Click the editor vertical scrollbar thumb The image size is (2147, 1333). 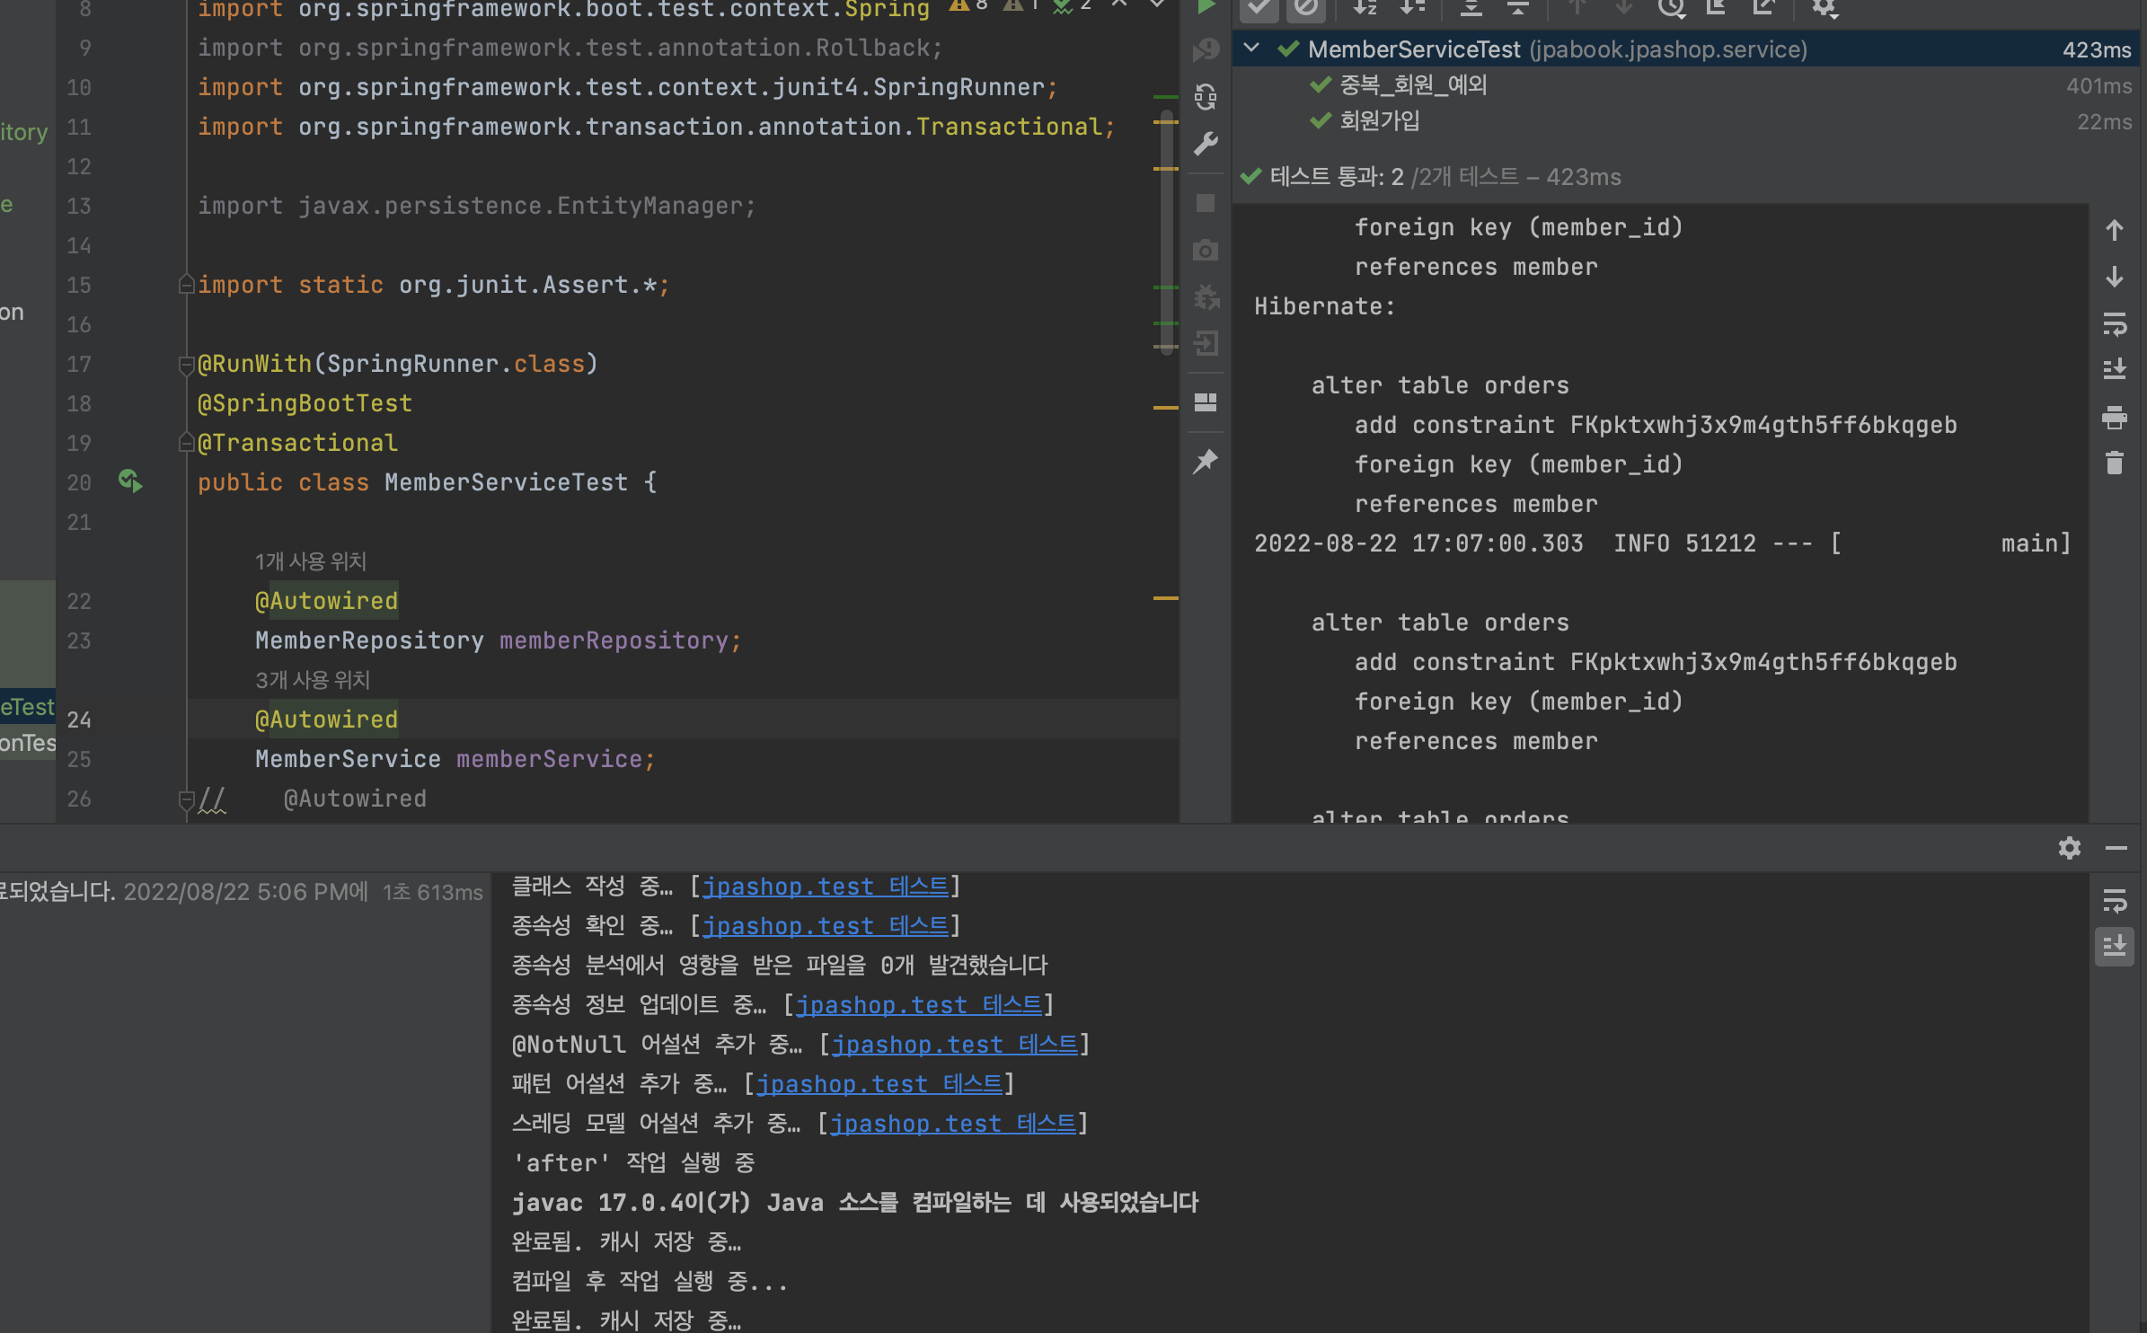point(1167,234)
